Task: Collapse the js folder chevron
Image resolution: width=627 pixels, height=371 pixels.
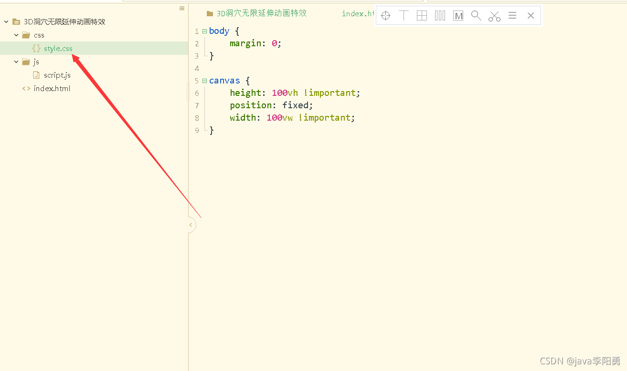Action: tap(17, 62)
